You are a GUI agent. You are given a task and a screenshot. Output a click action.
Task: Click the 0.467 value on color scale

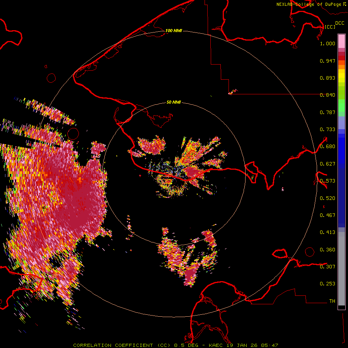tap(328, 215)
